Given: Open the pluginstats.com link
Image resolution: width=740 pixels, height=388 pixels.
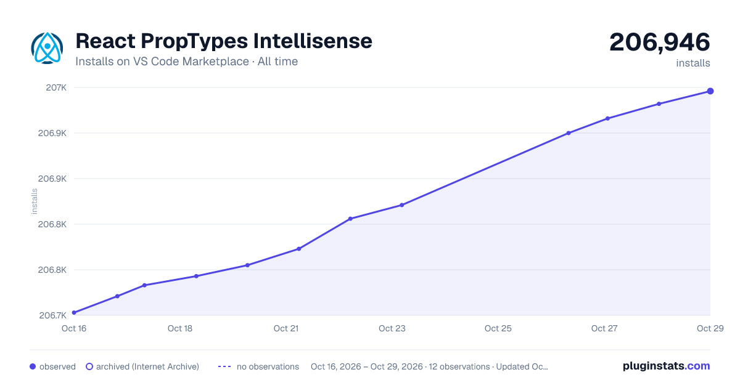Looking at the screenshot, I should [x=667, y=366].
